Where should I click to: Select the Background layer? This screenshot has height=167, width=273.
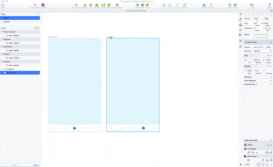(x=20, y=73)
